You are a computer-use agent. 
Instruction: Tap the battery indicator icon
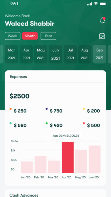point(103,4)
